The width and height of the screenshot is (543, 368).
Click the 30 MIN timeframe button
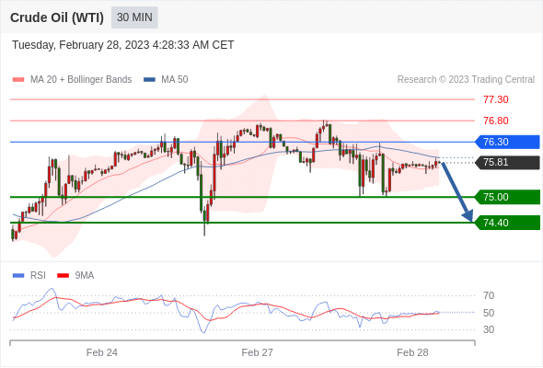tap(134, 17)
